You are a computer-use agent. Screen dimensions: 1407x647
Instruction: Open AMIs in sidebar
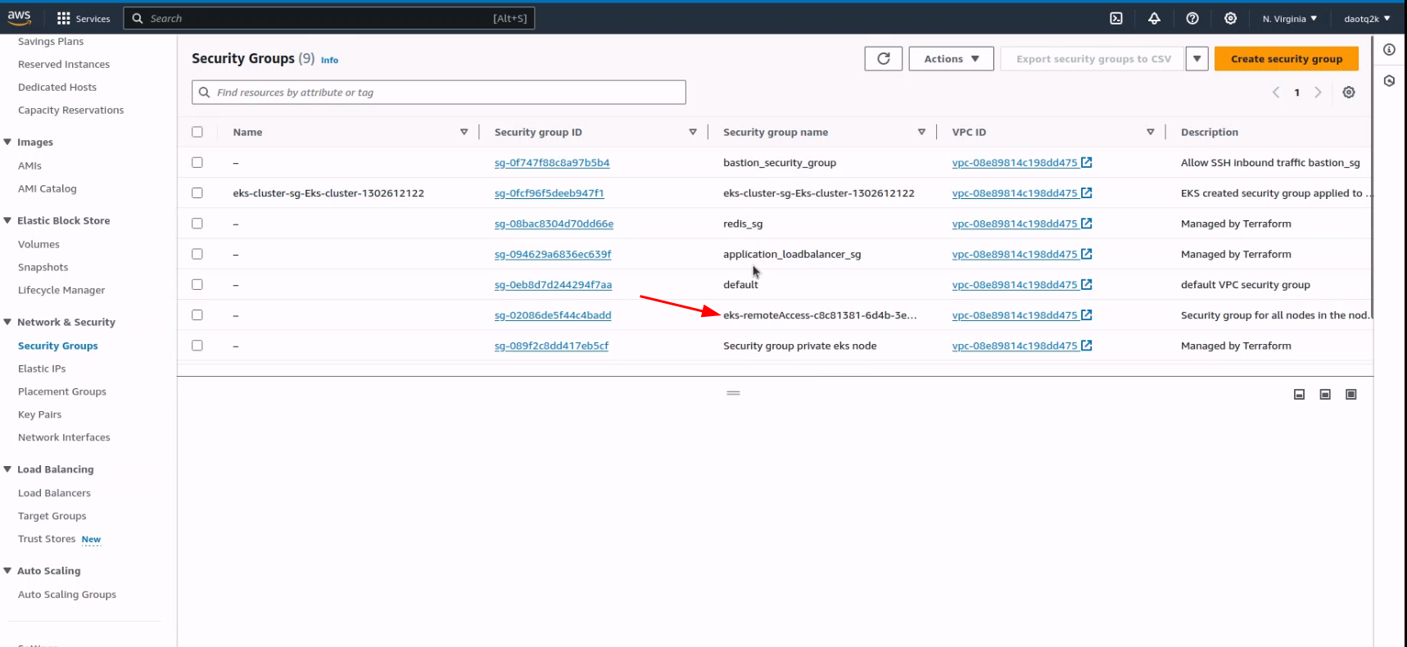point(29,165)
